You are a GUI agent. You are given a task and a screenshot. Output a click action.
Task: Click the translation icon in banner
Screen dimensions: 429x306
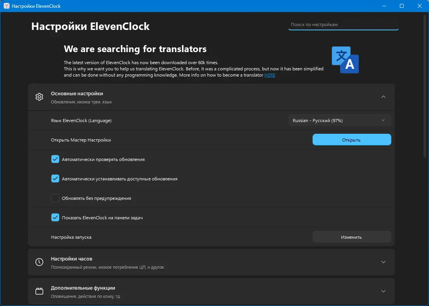pos(345,60)
